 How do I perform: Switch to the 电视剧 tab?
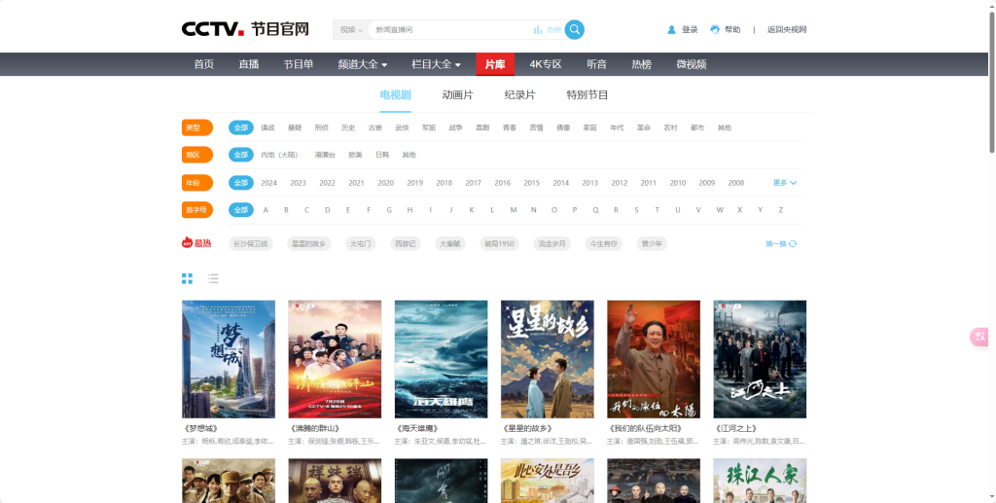tap(395, 95)
